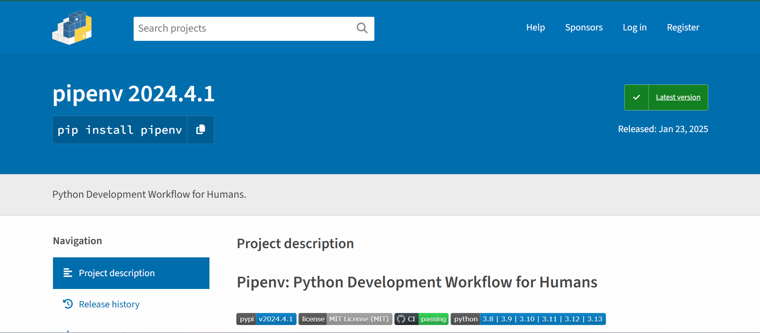The height and width of the screenshot is (333, 760).
Task: Click the GitHub CI passing badge
Action: point(421,319)
